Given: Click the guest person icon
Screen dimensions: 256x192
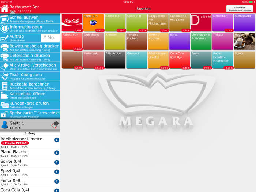Looking at the screenshot, I should [5, 125].
